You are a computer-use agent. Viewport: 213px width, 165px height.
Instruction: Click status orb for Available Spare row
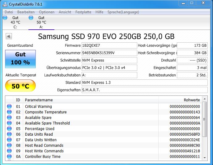[9, 117]
